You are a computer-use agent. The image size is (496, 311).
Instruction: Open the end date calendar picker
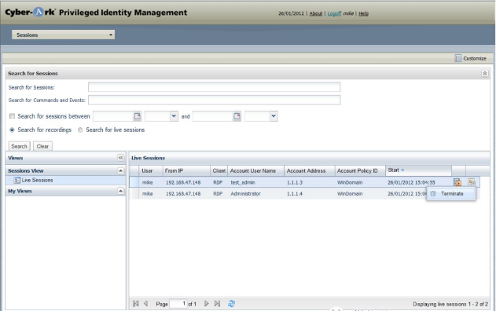237,116
